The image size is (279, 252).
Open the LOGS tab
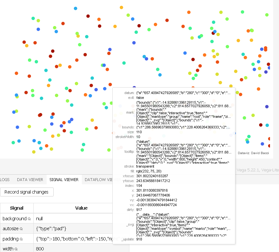coord(4,180)
